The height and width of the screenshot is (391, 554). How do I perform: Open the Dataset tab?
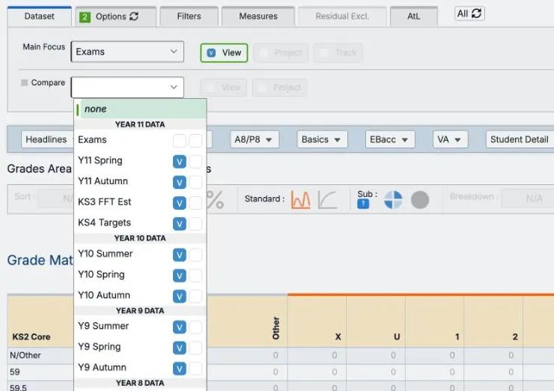tap(39, 16)
